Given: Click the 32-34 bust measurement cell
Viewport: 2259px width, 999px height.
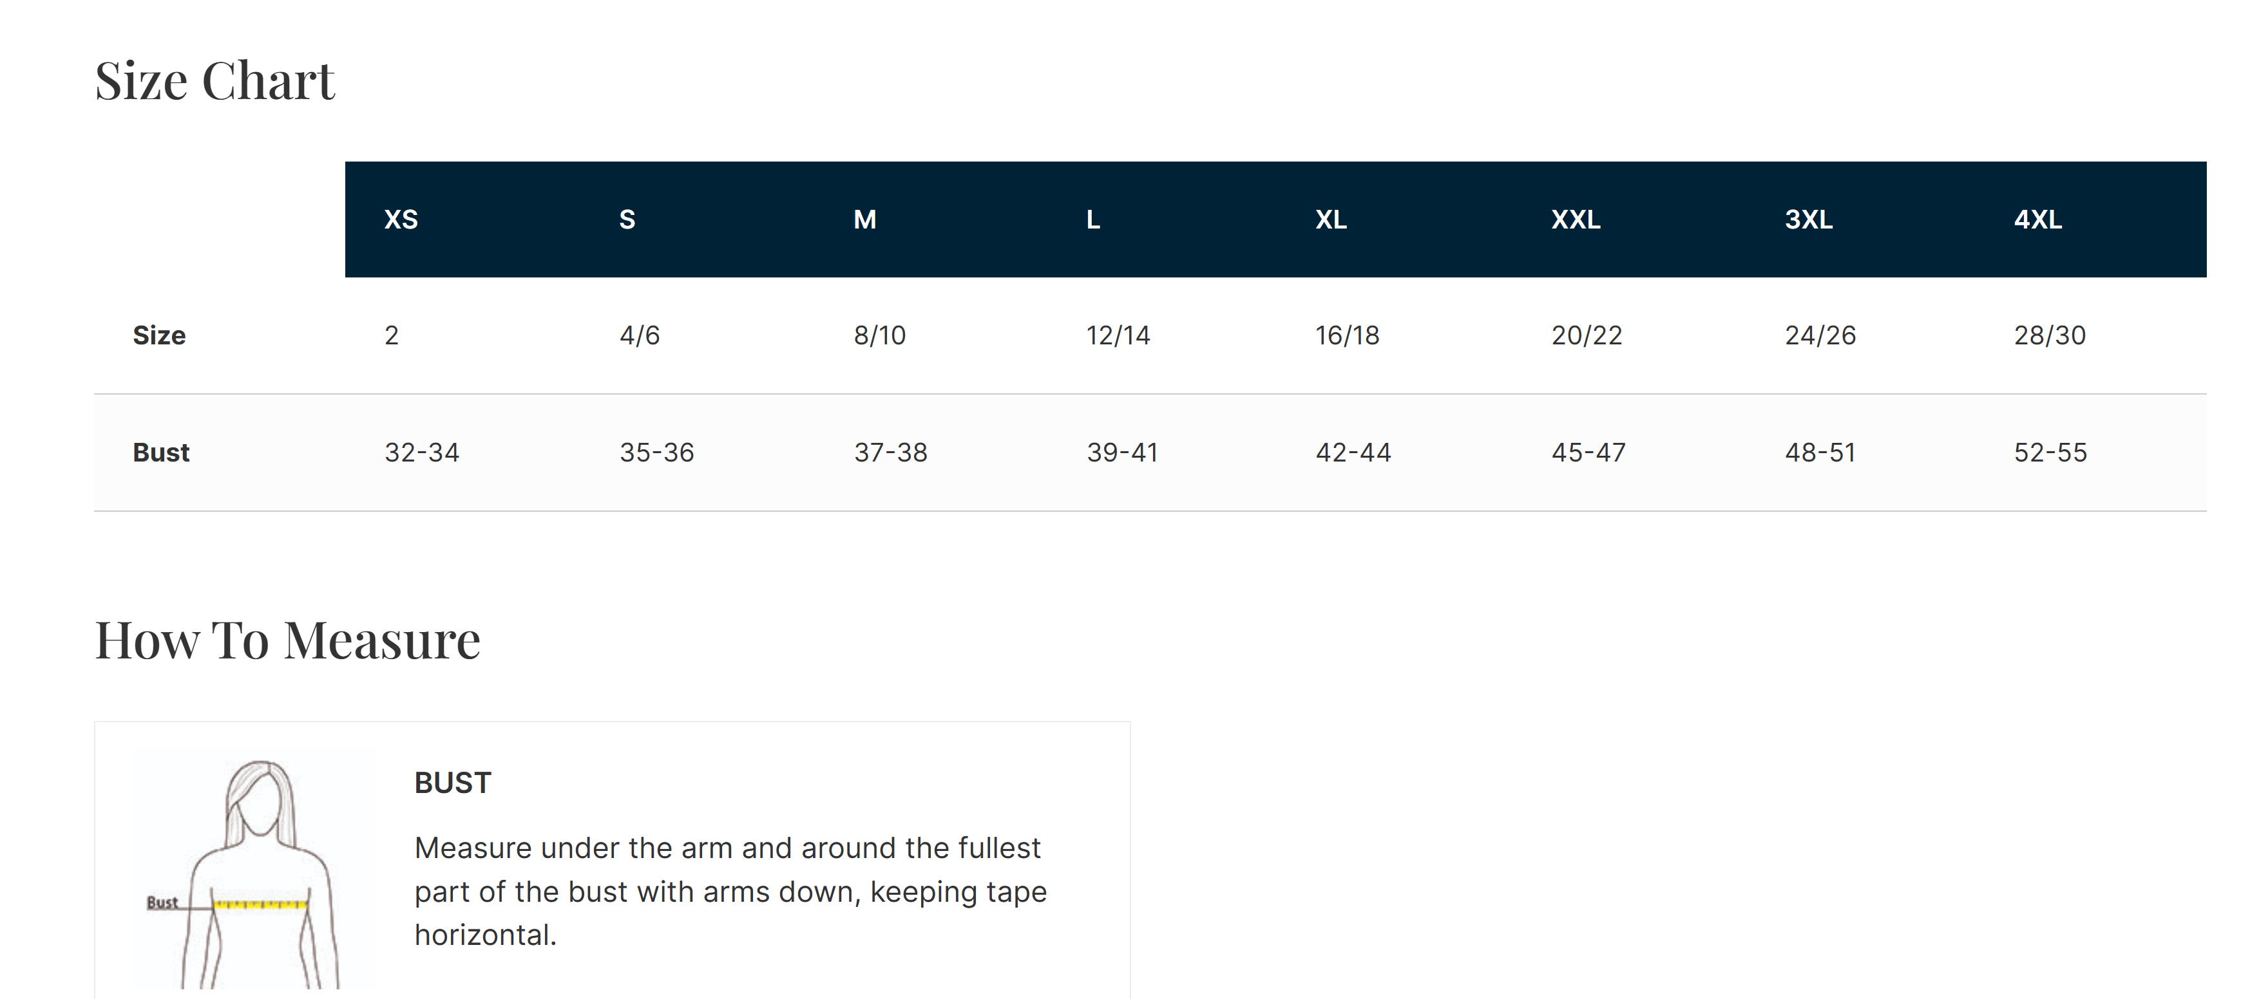Looking at the screenshot, I should pos(422,452).
